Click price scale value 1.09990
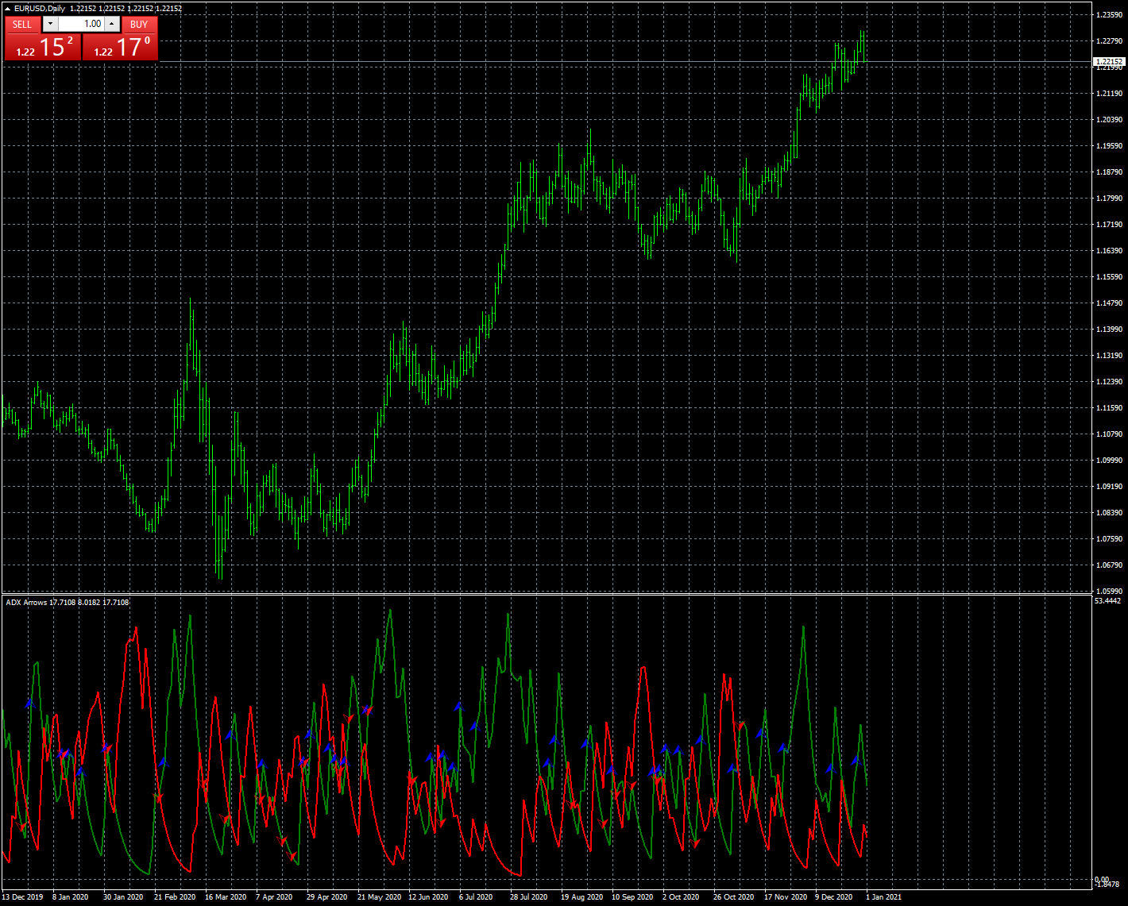1128x906 pixels. click(x=1109, y=461)
